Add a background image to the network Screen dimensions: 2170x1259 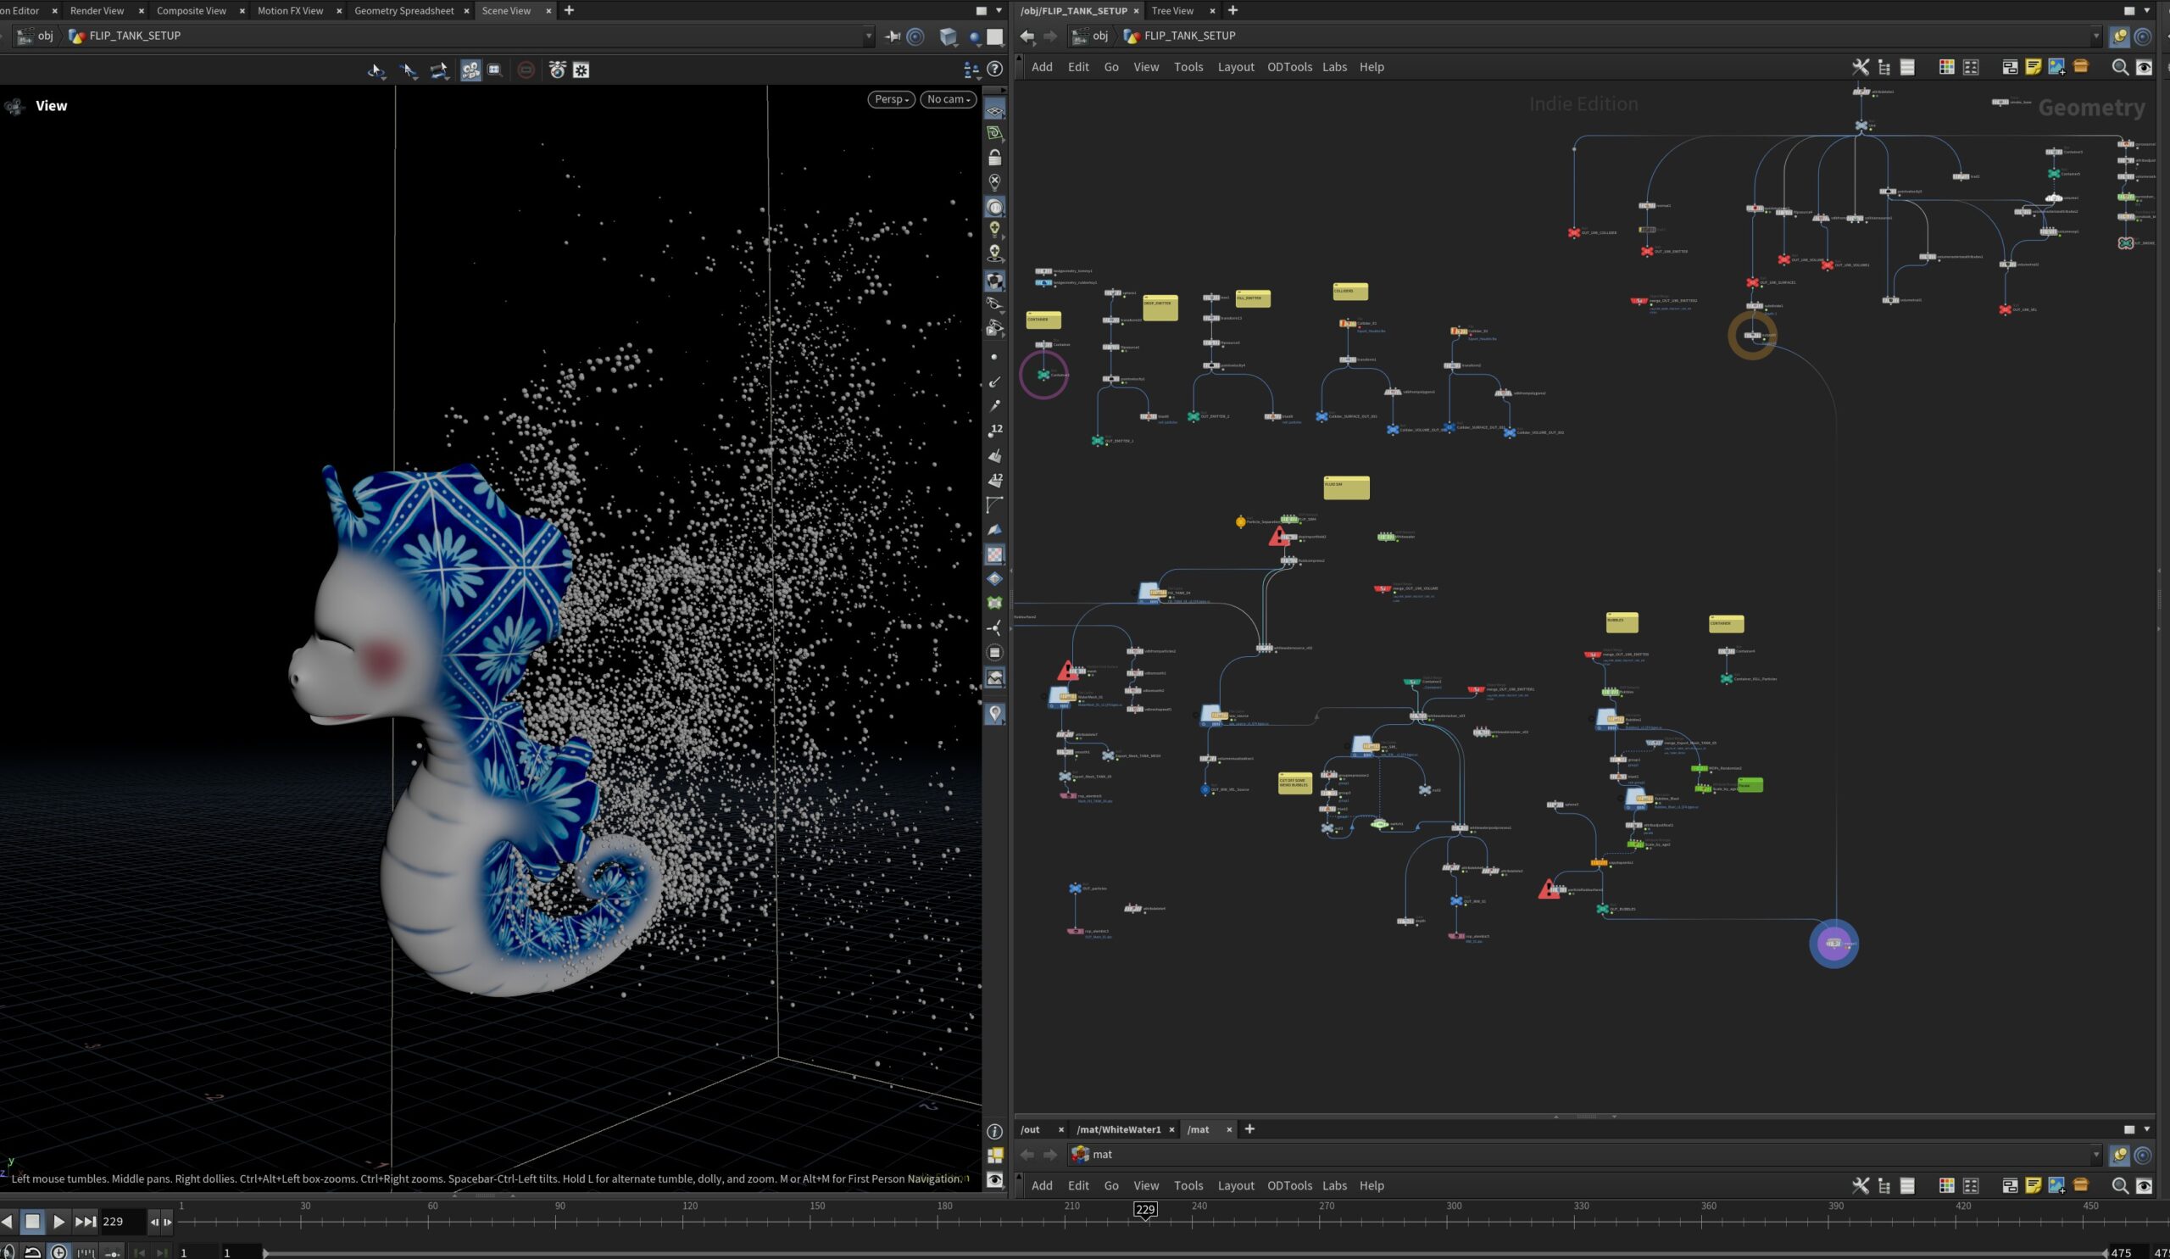click(2056, 67)
